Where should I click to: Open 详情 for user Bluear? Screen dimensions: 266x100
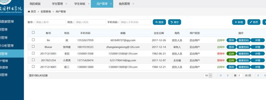[x=258, y=47]
